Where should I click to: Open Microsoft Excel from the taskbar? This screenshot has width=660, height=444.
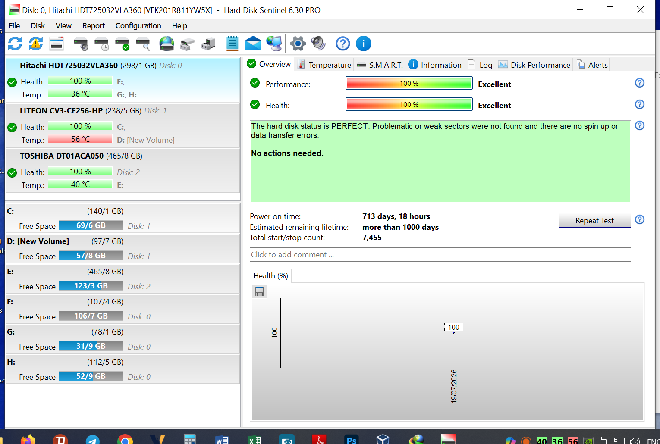255,440
